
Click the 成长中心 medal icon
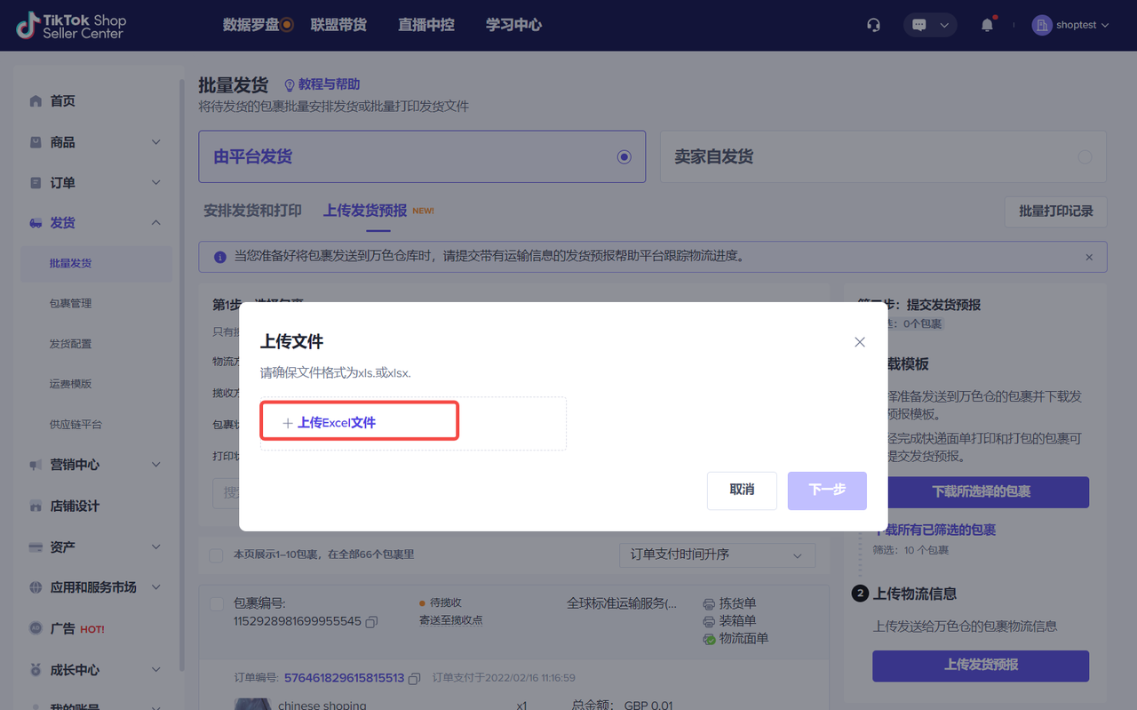[x=36, y=670]
